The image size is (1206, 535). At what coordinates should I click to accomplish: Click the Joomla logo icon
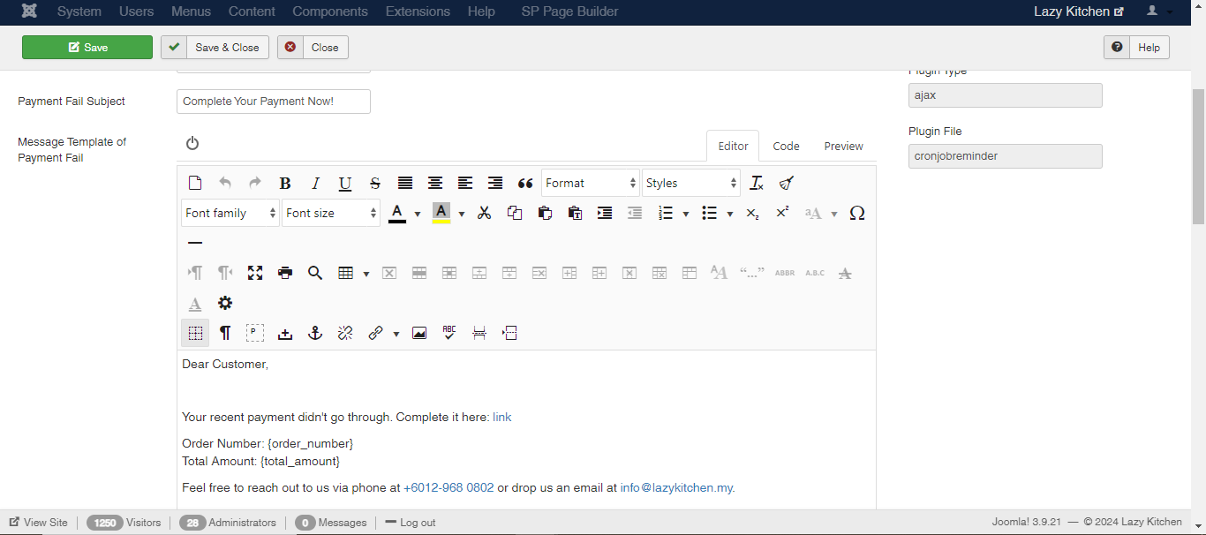[30, 11]
